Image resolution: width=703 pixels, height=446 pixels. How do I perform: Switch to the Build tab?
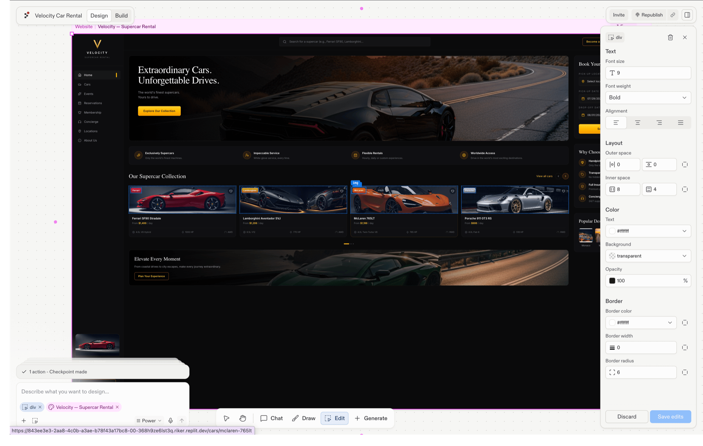[121, 15]
